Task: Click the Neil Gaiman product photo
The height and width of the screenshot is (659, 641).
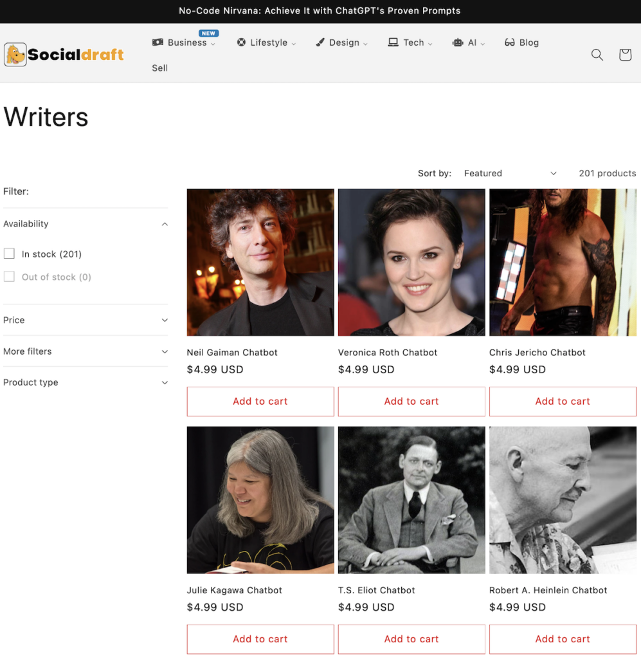Action: click(x=260, y=263)
